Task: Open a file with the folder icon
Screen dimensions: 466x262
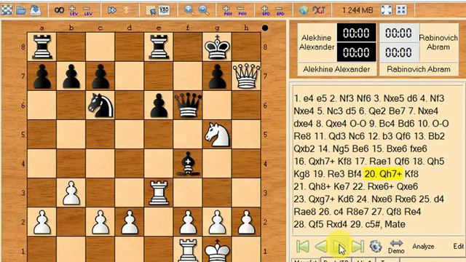Action: tap(21, 10)
